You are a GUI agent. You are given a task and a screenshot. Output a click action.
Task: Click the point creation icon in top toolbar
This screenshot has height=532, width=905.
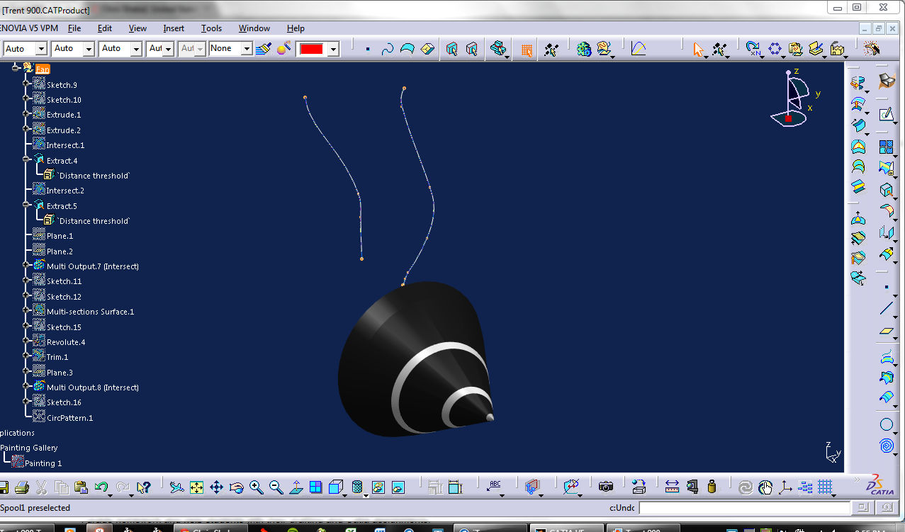click(368, 49)
